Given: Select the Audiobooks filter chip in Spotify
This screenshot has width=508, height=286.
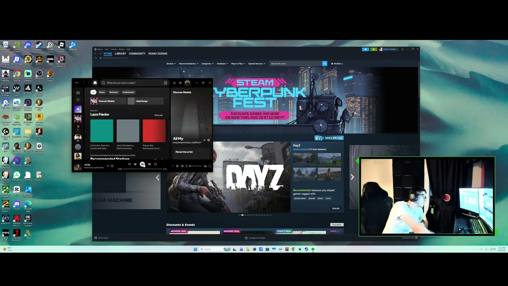Looking at the screenshot, I should click(x=128, y=92).
